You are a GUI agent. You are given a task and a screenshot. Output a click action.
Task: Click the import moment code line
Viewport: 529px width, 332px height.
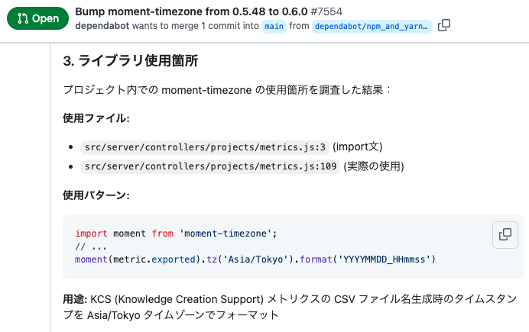point(176,234)
